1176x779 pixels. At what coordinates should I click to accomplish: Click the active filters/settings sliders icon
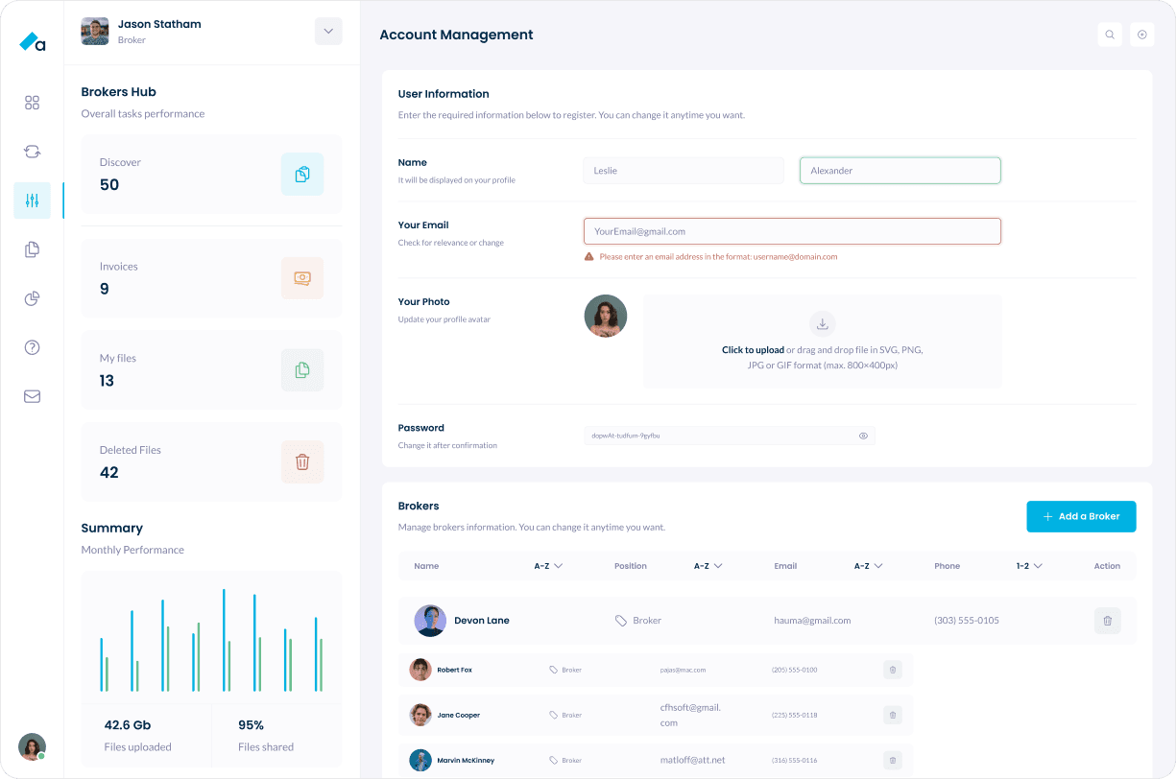click(x=32, y=201)
